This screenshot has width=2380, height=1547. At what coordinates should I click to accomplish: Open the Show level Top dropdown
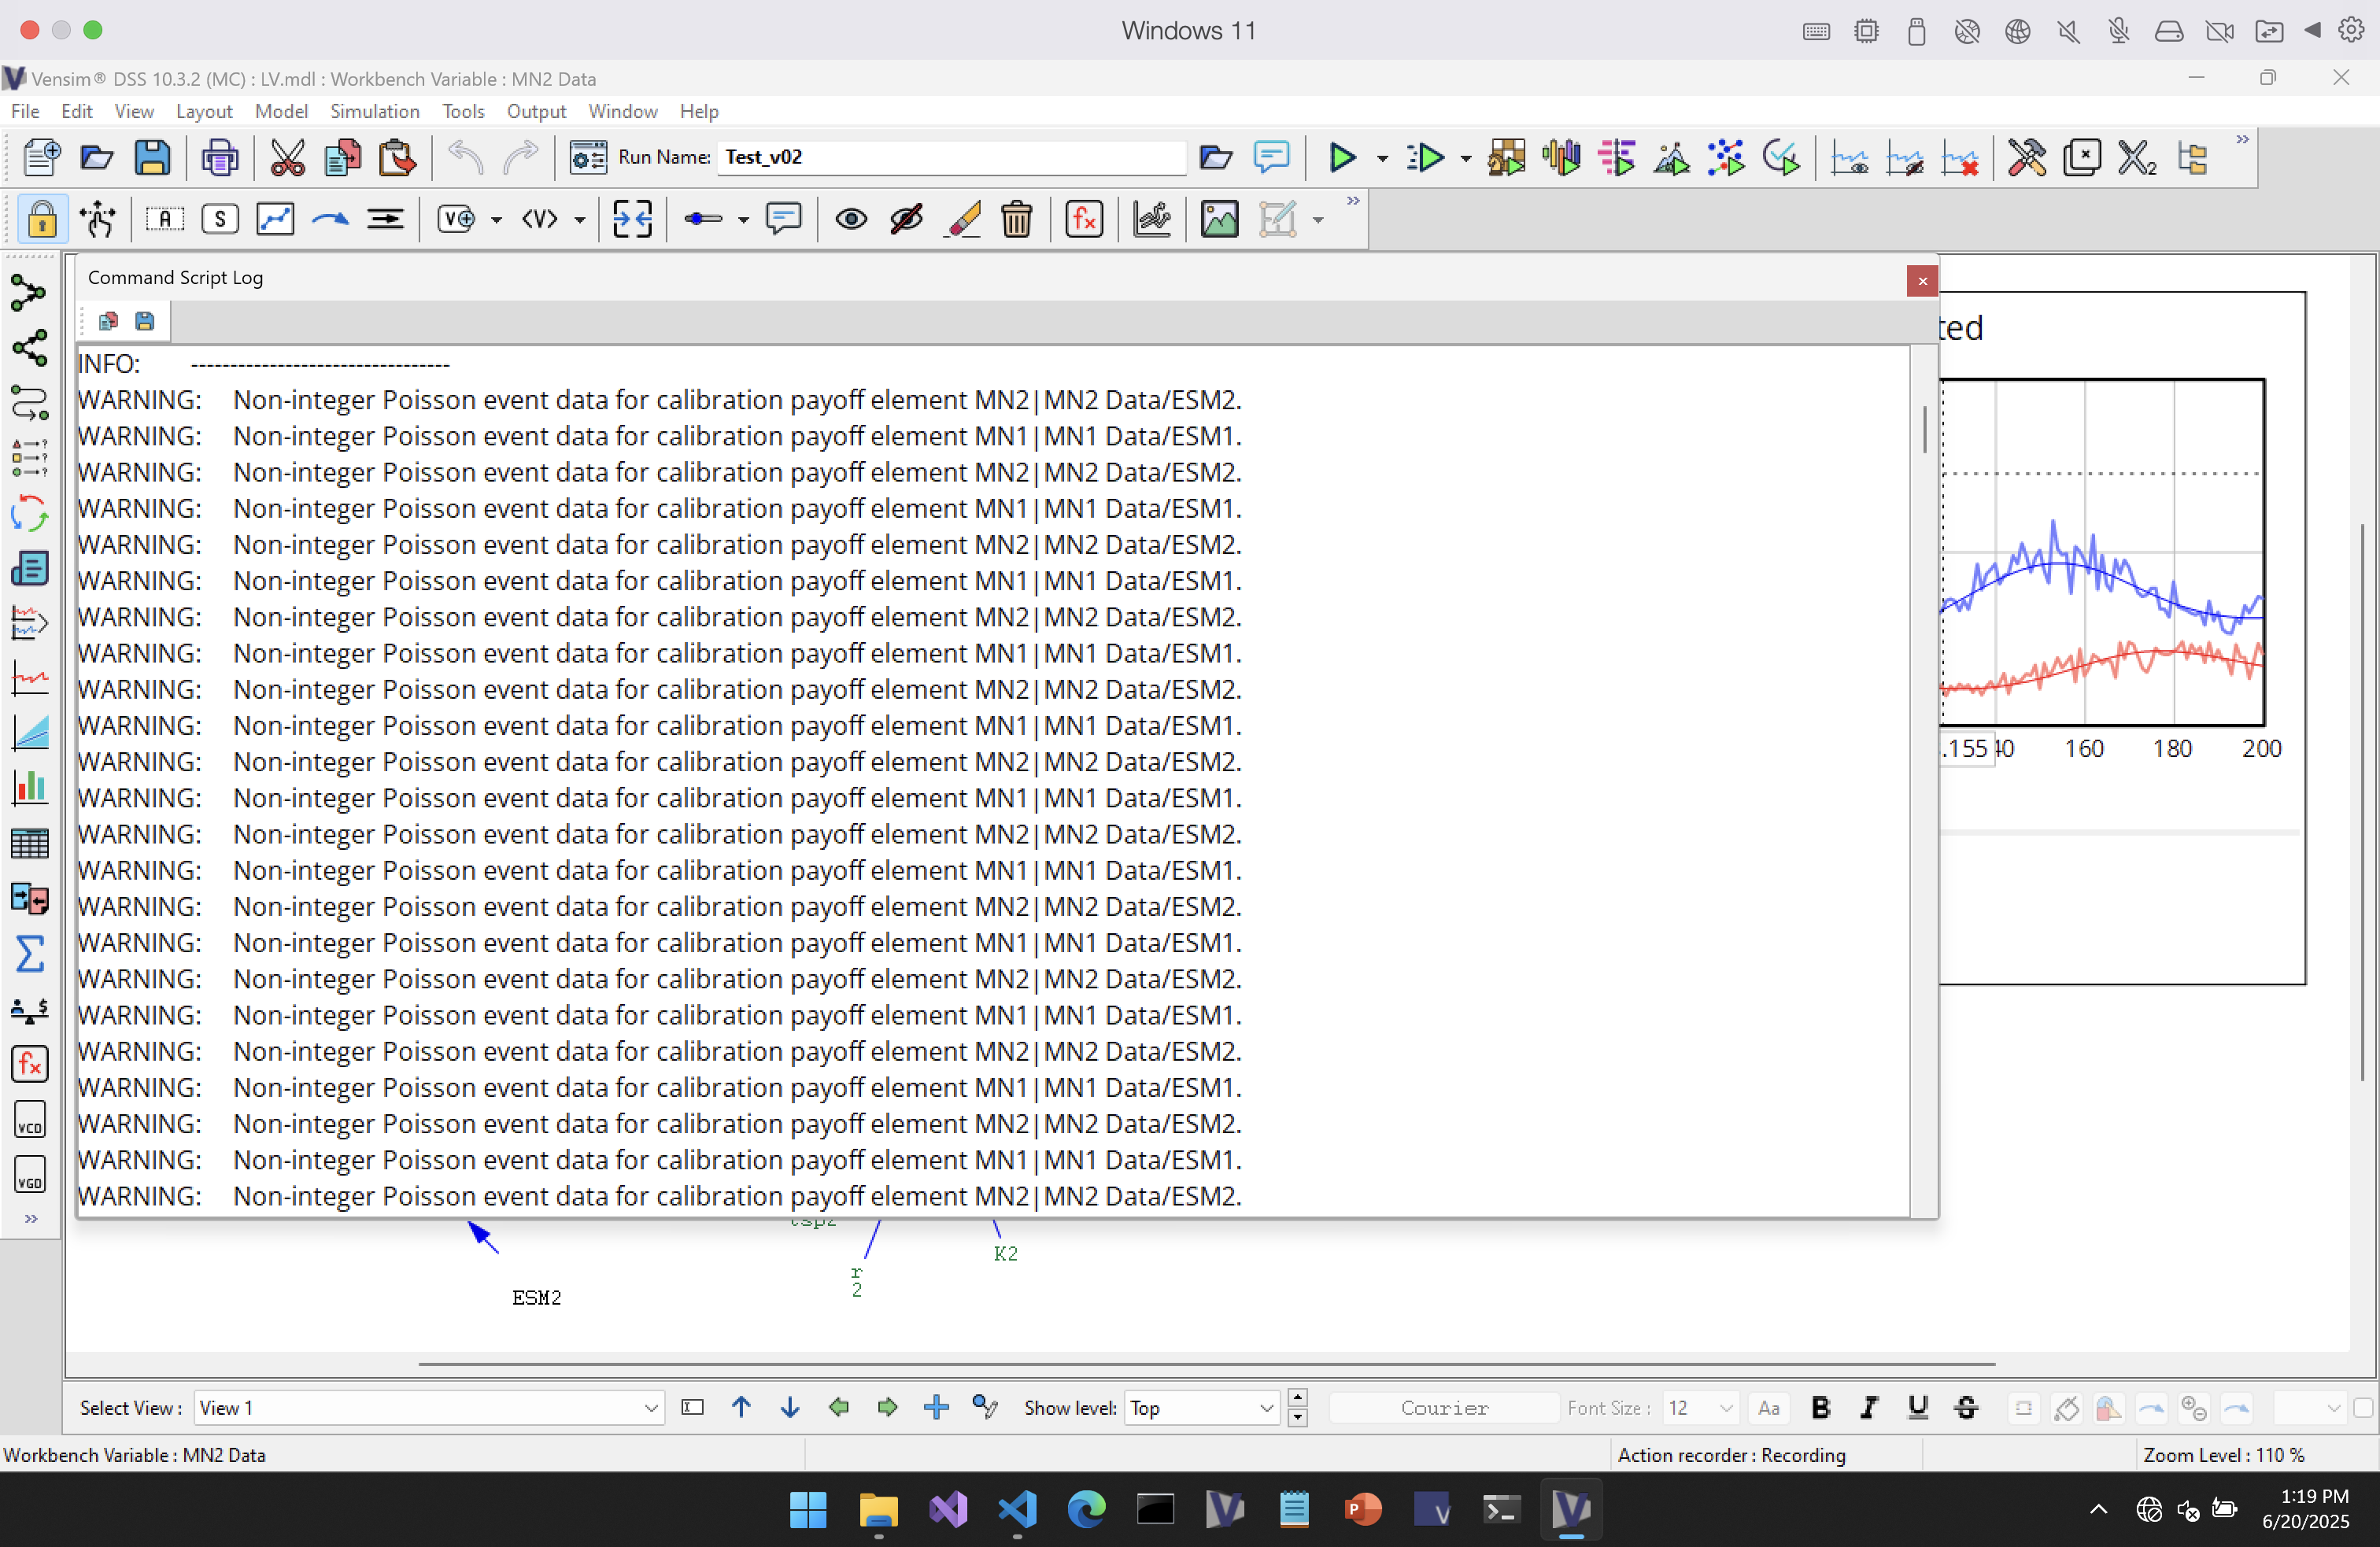tap(1266, 1408)
